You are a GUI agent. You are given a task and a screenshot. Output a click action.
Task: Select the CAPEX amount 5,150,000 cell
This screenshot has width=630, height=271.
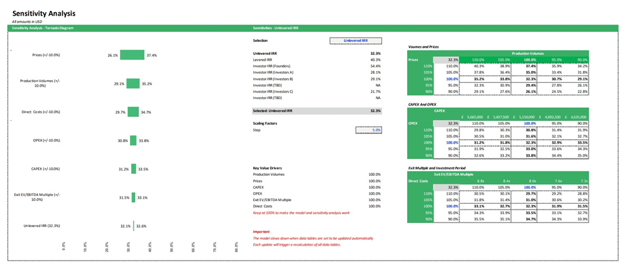click(x=524, y=117)
